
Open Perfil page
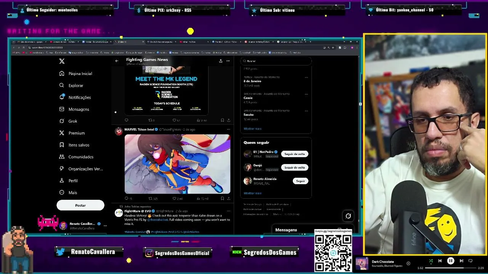tap(69, 181)
